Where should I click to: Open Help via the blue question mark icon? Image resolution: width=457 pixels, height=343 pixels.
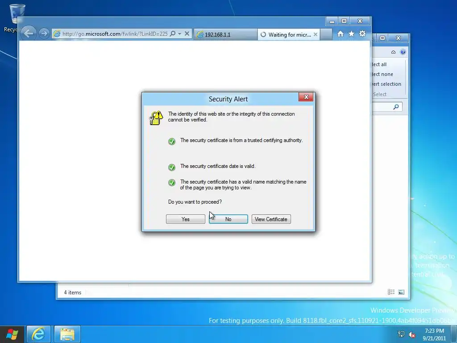pos(403,52)
